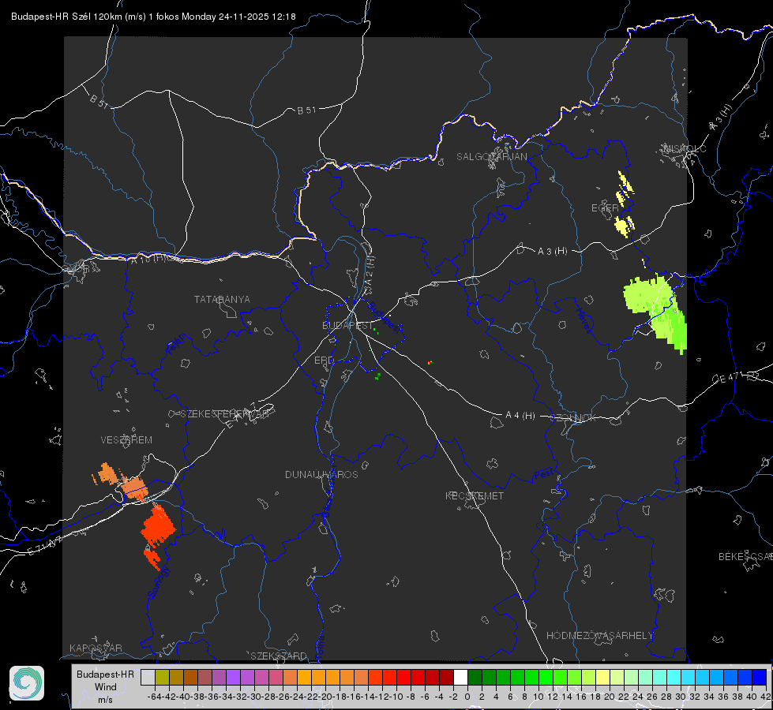This screenshot has width=773, height=710.
Task: Select the DUNAÚJVÁROS city label
Action: [321, 474]
